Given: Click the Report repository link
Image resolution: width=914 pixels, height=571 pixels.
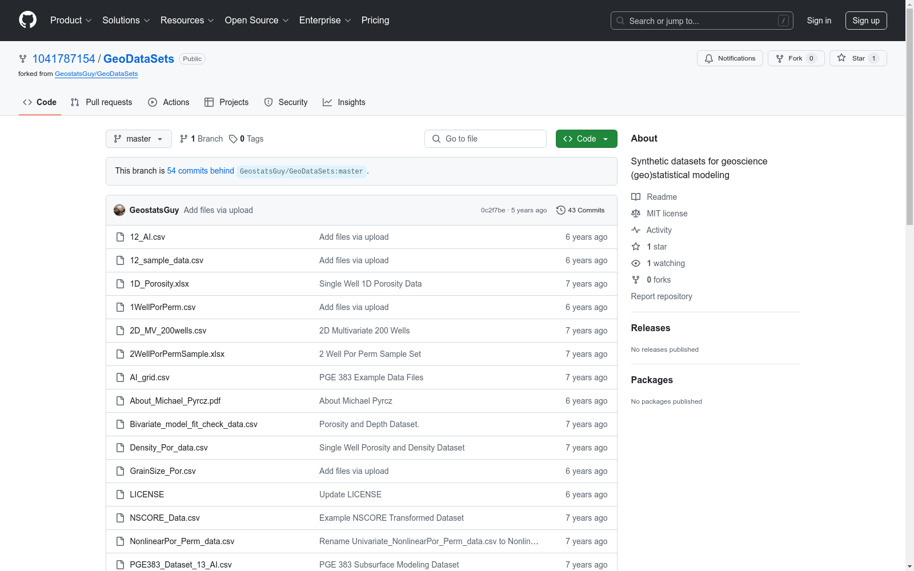Looking at the screenshot, I should (662, 296).
